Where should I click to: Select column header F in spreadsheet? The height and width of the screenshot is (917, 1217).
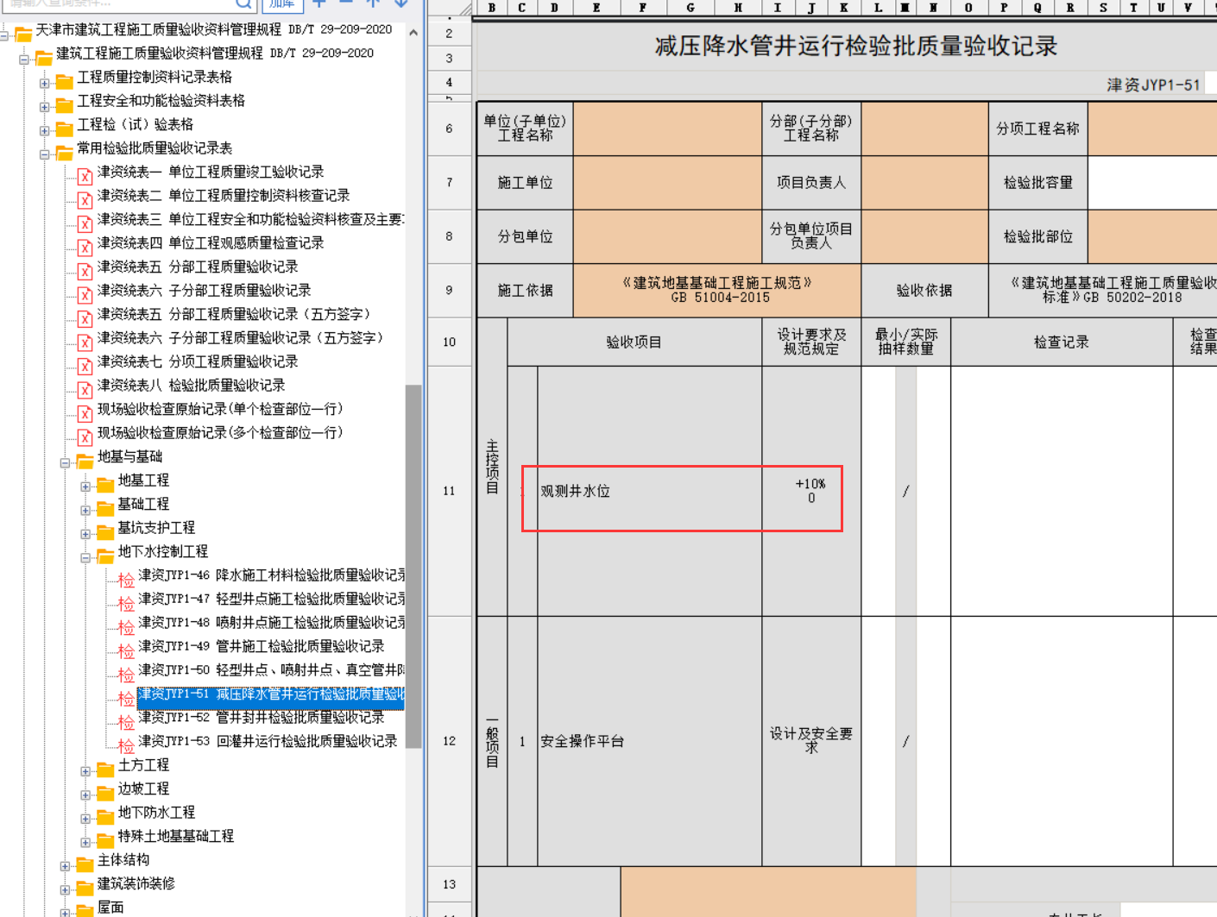642,8
